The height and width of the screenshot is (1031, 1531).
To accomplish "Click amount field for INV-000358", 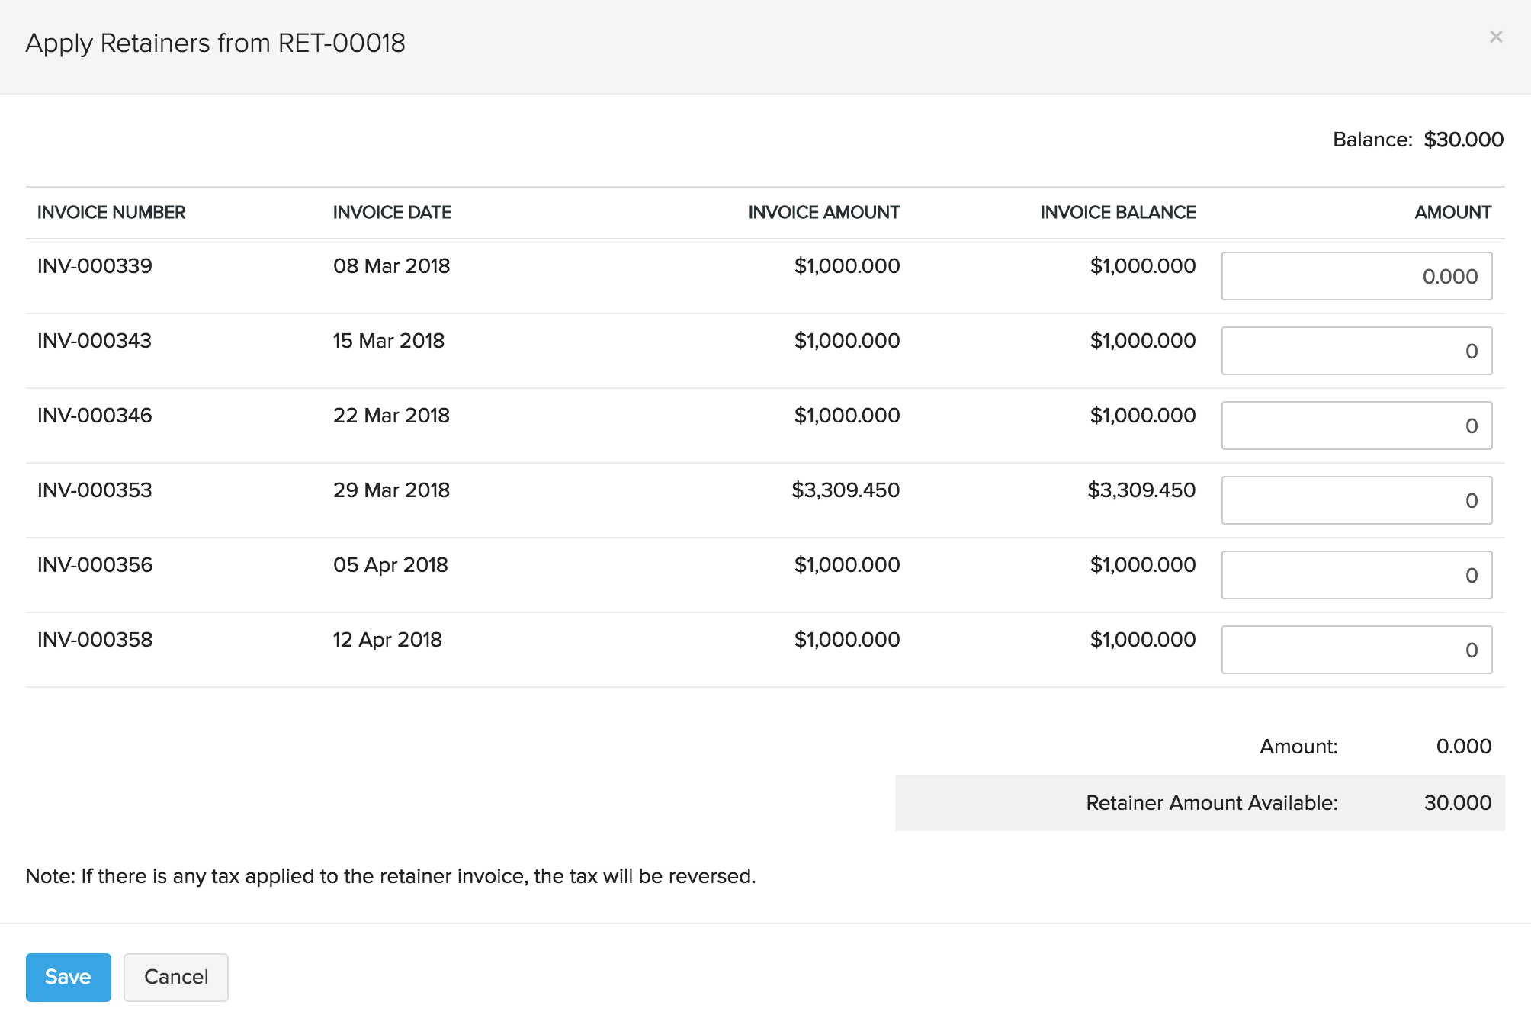I will [x=1356, y=650].
